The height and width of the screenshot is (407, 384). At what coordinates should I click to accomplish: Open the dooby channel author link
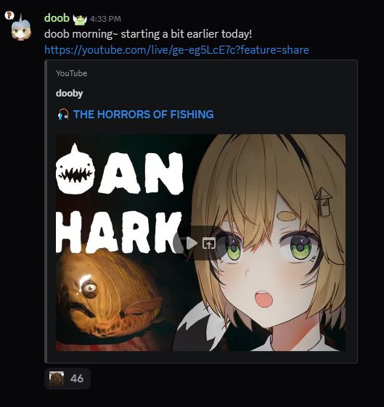[x=69, y=93]
